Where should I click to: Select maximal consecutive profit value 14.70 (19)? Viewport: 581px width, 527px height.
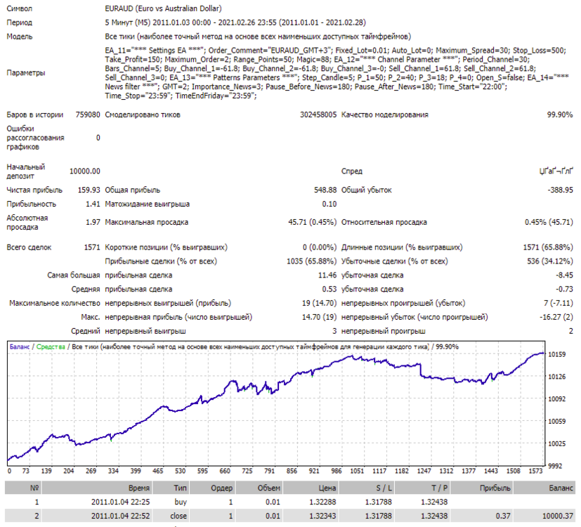pyautogui.click(x=320, y=317)
